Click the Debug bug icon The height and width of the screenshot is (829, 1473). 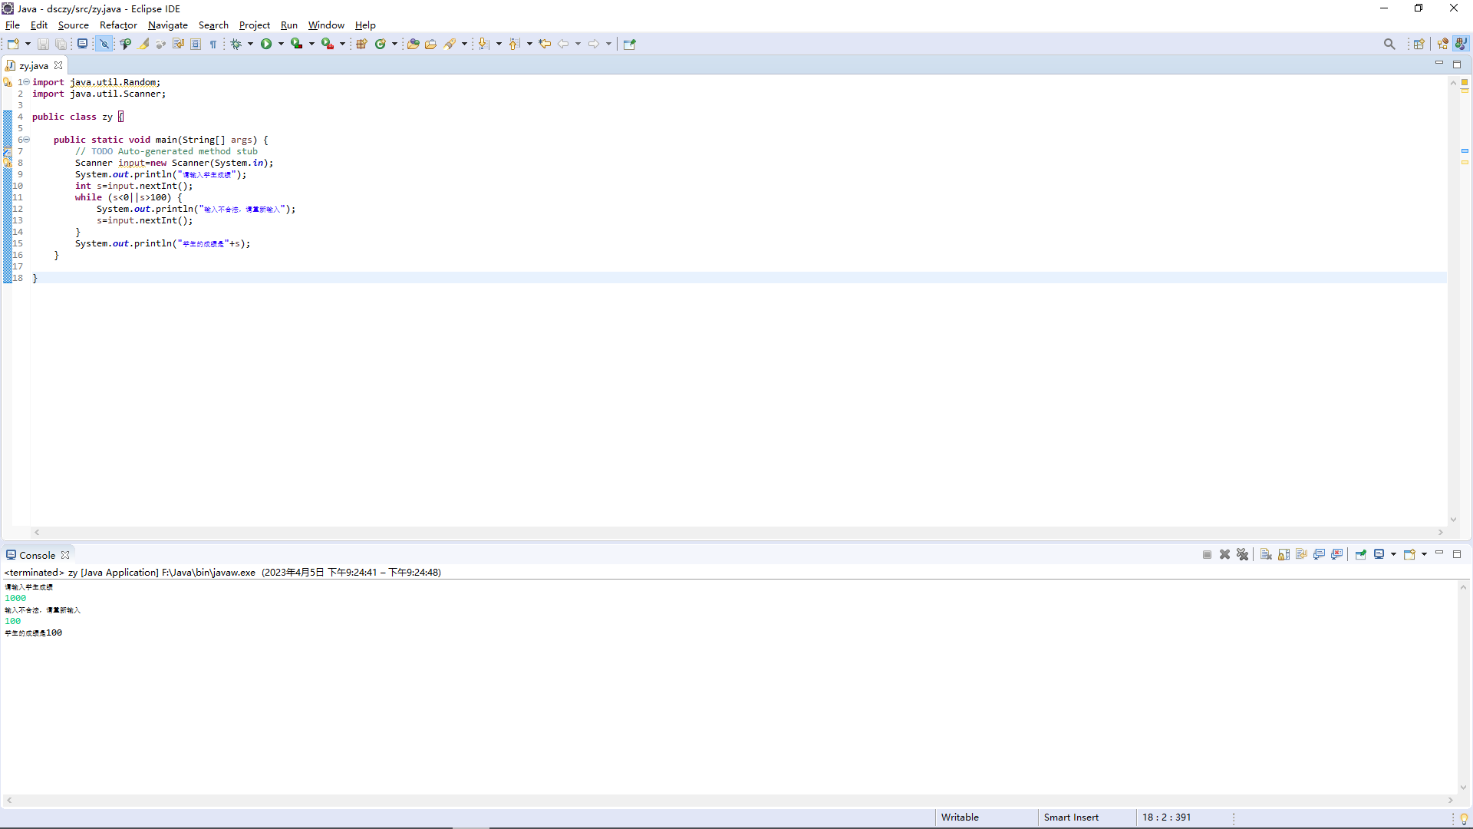(236, 44)
